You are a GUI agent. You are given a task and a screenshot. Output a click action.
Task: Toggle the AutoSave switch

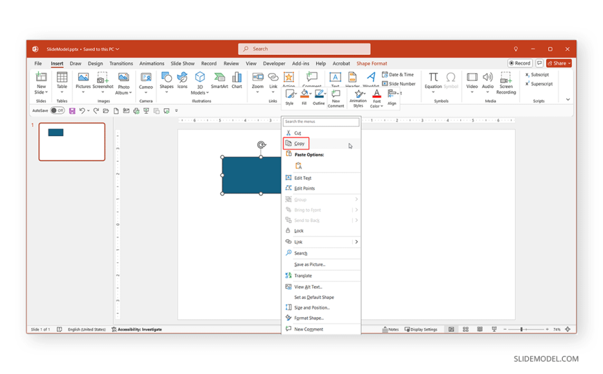tap(58, 110)
